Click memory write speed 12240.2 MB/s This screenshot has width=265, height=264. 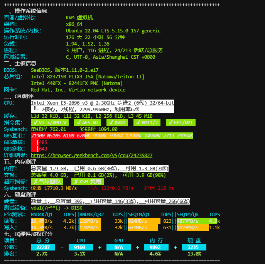(111, 188)
